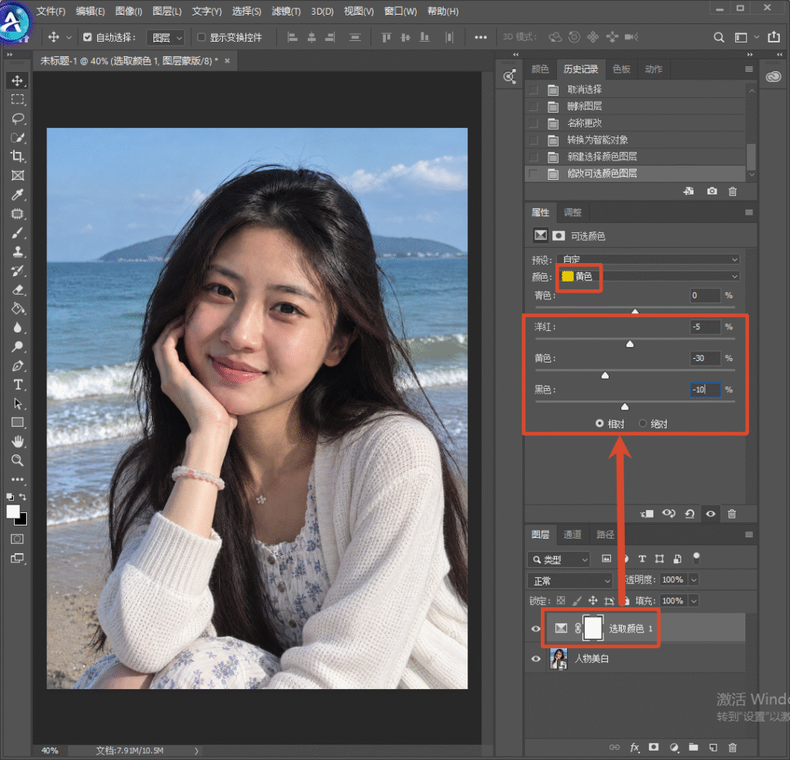Delete the current history state
The image size is (790, 760).
point(733,191)
